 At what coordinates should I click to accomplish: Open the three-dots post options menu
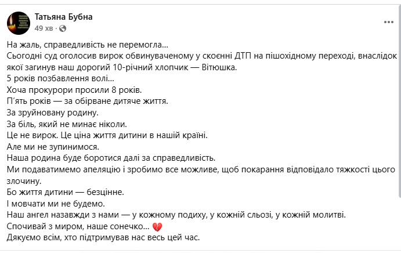[x=388, y=22]
